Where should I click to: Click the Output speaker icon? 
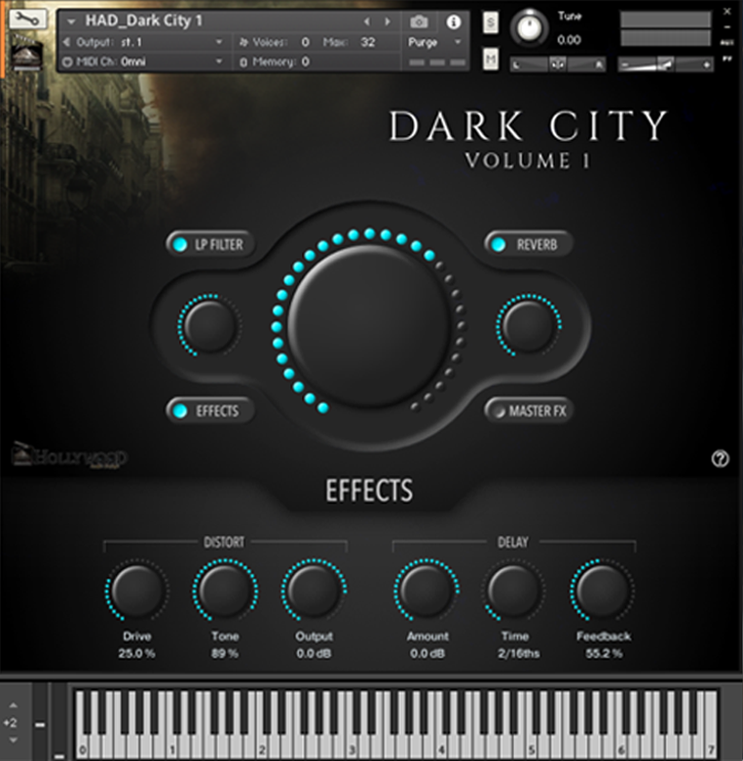(67, 42)
